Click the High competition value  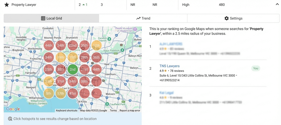tap(186, 5)
